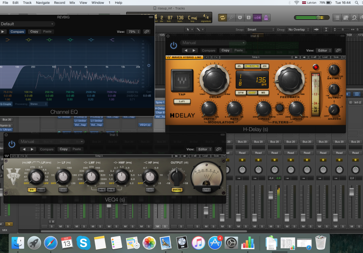The image size is (363, 253).
Task: Open the Manual preset dropdown in VEQ4
Action: click(x=52, y=141)
